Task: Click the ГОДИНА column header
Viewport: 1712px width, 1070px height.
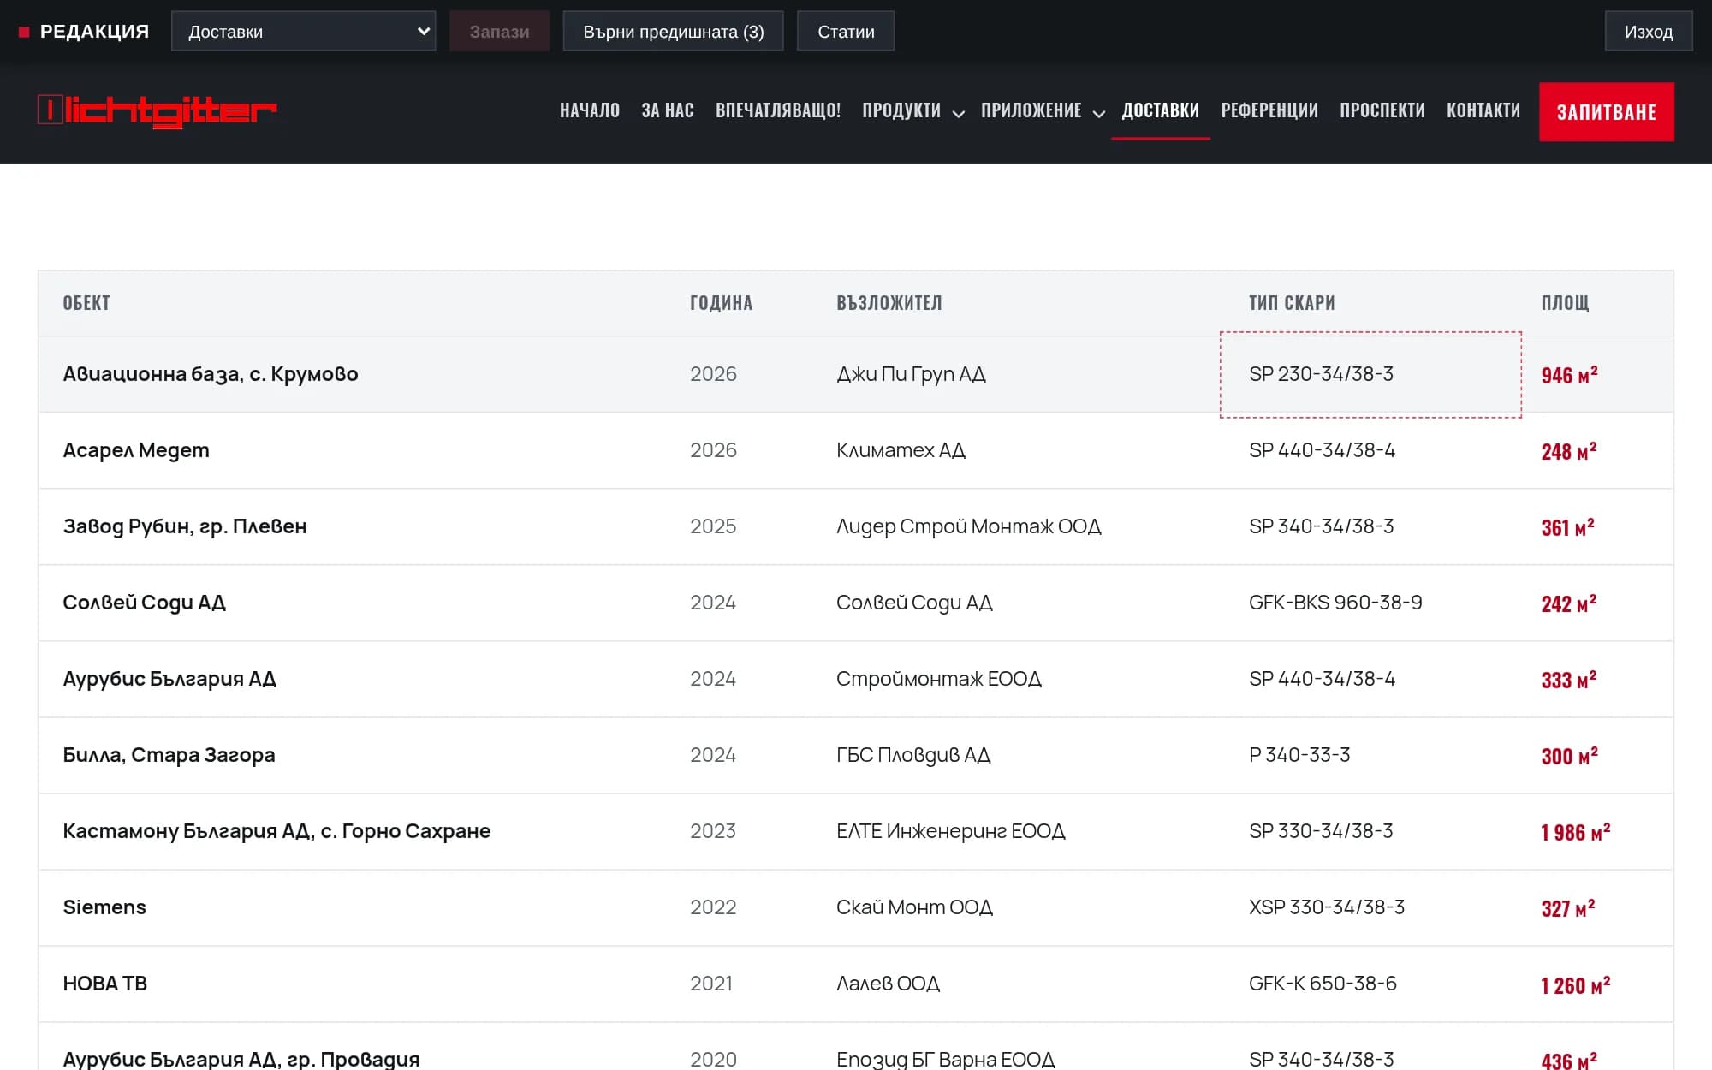Action: click(722, 303)
